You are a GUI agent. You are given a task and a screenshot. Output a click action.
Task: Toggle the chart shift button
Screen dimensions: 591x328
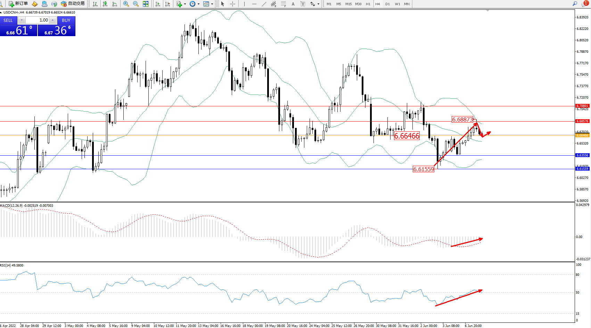pyautogui.click(x=168, y=4)
